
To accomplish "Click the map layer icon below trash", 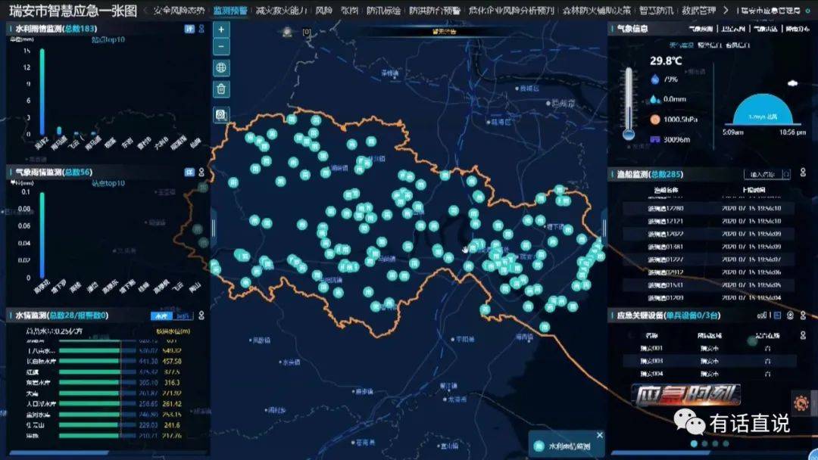I will 221,114.
